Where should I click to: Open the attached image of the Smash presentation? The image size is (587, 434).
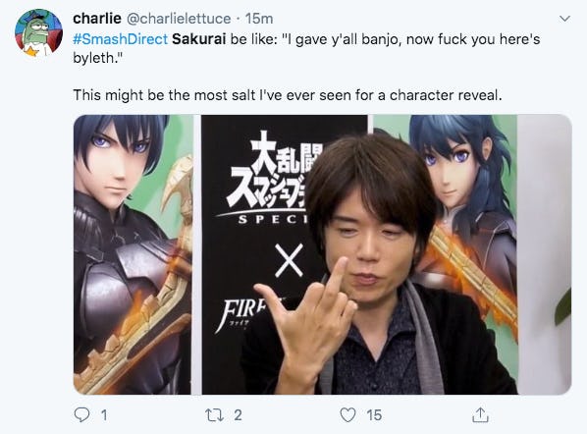[x=322, y=254]
